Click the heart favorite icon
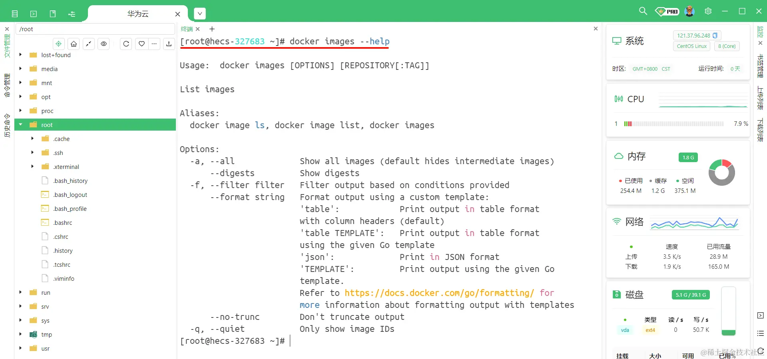The image size is (767, 359). click(x=141, y=44)
